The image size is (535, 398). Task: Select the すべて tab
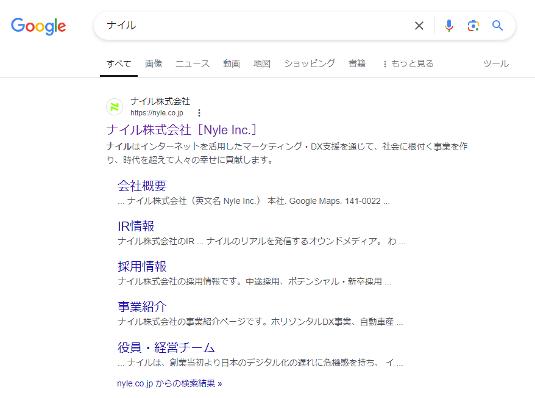point(119,64)
